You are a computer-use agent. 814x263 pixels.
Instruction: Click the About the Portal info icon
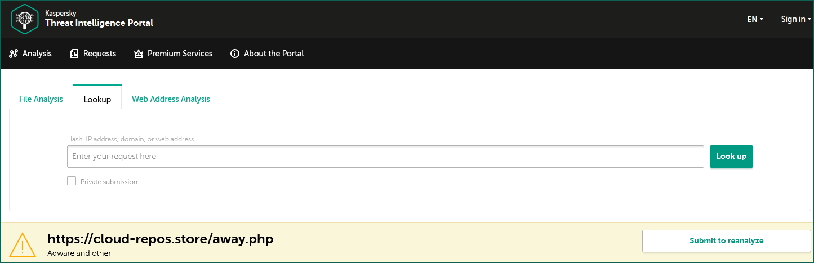pos(235,54)
